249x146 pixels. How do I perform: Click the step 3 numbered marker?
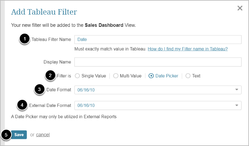(39, 90)
